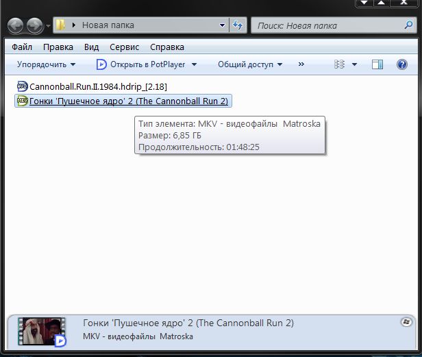The width and height of the screenshot is (422, 357).
Task: Show more toolbar commands chevron
Action: (x=301, y=64)
